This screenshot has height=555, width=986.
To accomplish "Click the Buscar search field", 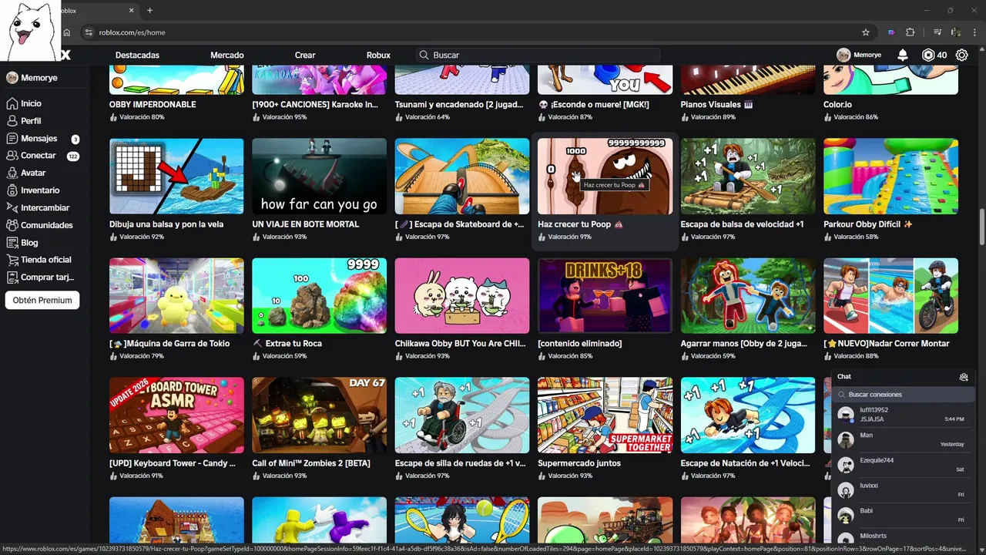I will [538, 55].
